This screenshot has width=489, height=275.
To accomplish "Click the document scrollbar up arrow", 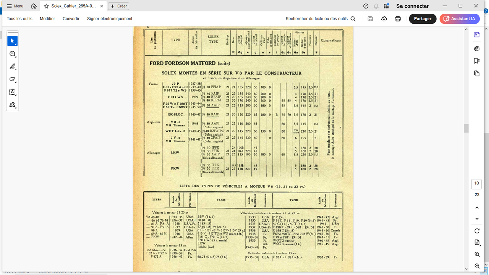I will [x=466, y=29].
